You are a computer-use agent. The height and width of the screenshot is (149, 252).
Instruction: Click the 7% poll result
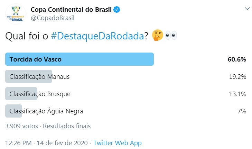[241, 111]
